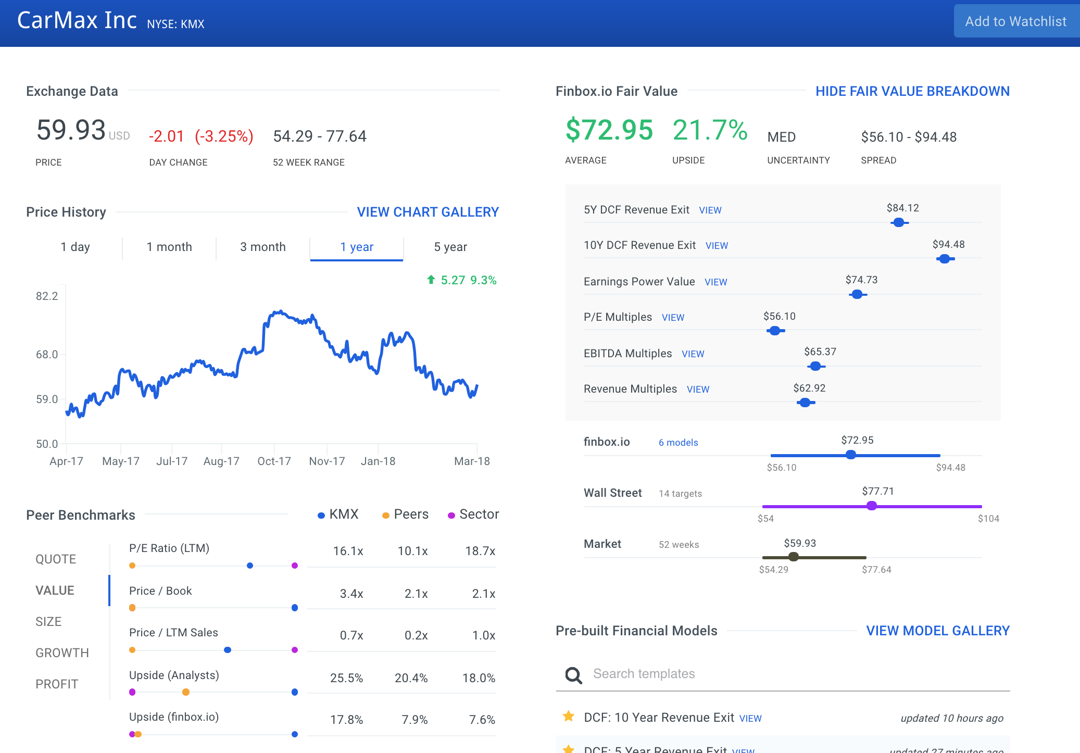Click the 14 targets label

680,494
